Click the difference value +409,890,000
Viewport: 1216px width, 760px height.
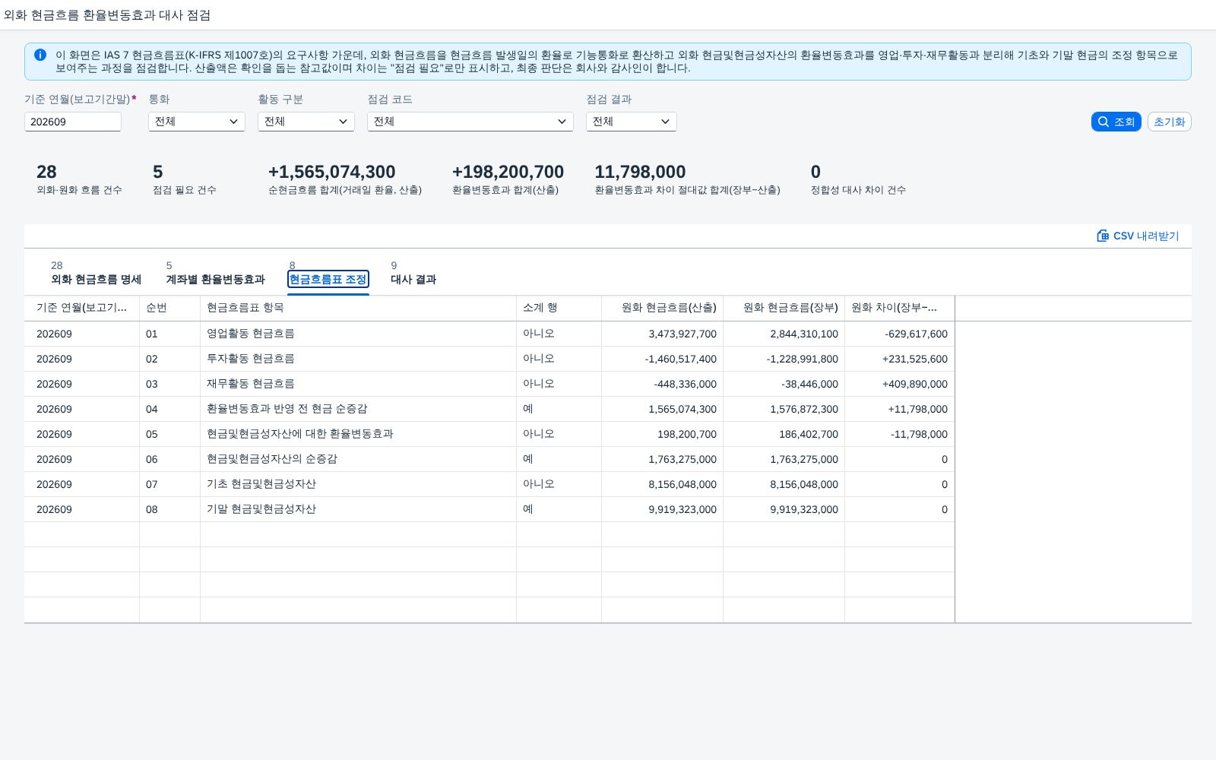pos(914,384)
